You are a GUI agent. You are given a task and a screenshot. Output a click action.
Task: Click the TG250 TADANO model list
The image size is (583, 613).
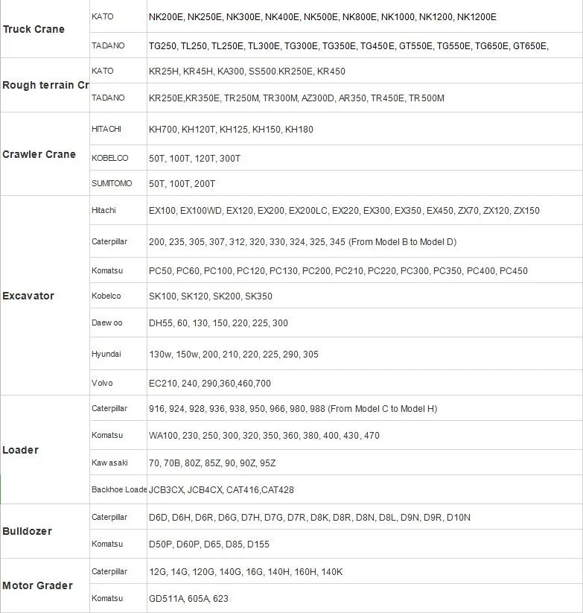(x=348, y=45)
